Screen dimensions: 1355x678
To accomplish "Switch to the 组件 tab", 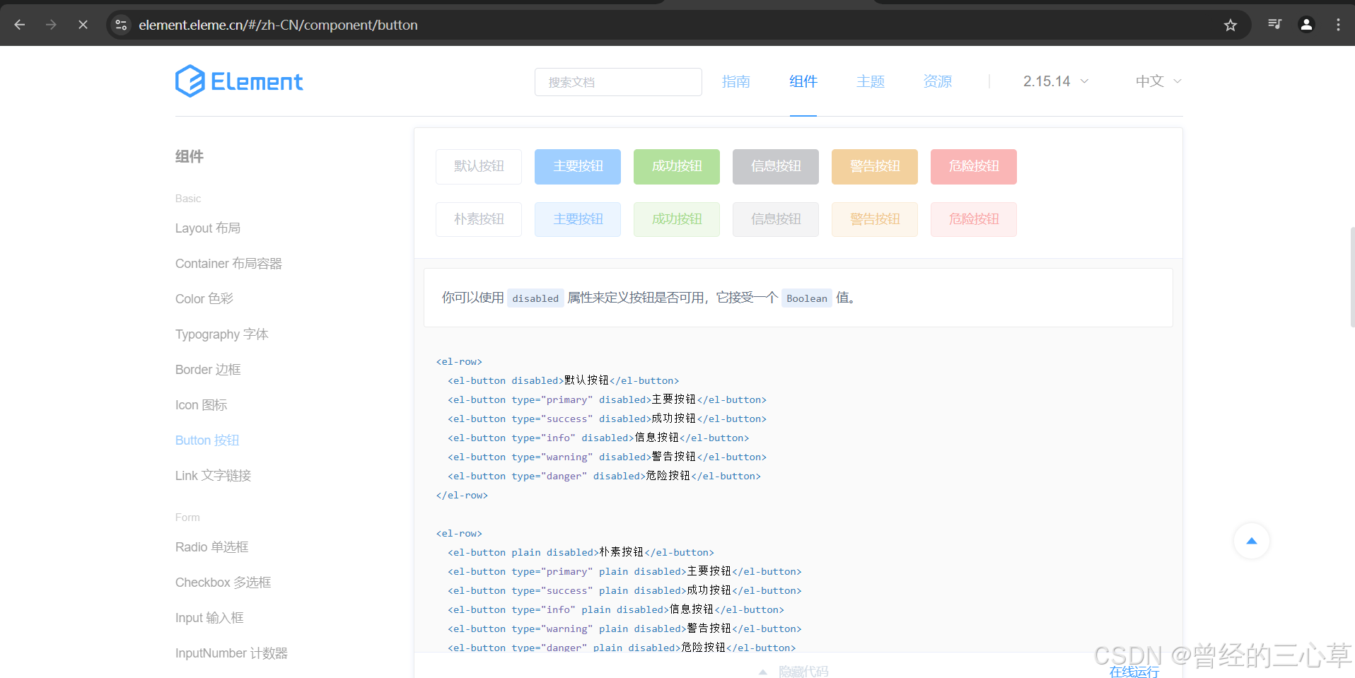I will [803, 81].
